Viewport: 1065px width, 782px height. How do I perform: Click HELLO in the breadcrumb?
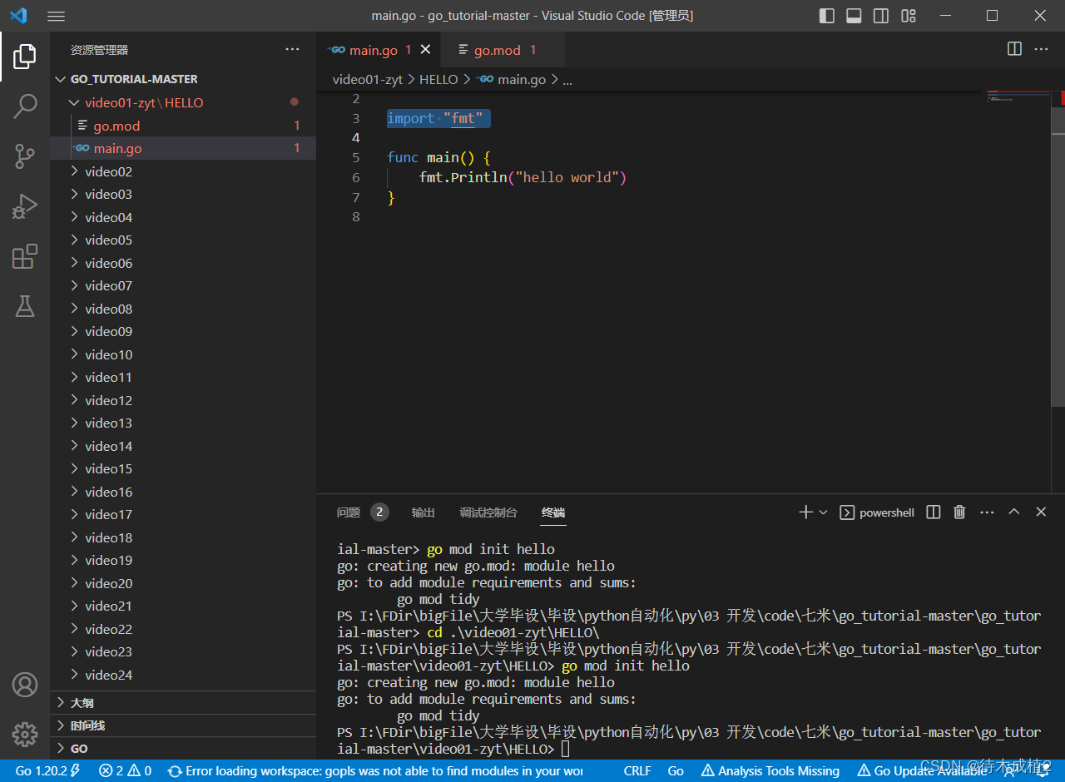(438, 80)
